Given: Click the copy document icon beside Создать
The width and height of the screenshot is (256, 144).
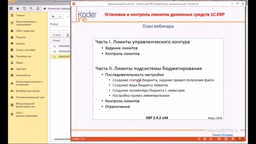Looking at the screenshot, I should point(68,35).
